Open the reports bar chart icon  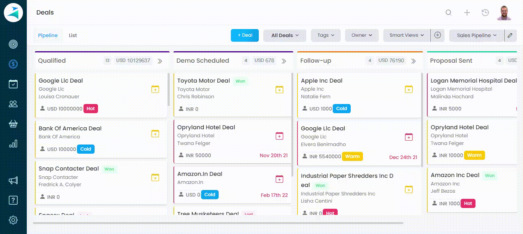tap(13, 143)
